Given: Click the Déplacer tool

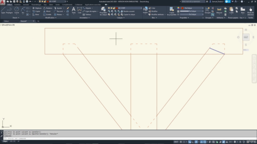Looking at the screenshot, I should [37, 8].
